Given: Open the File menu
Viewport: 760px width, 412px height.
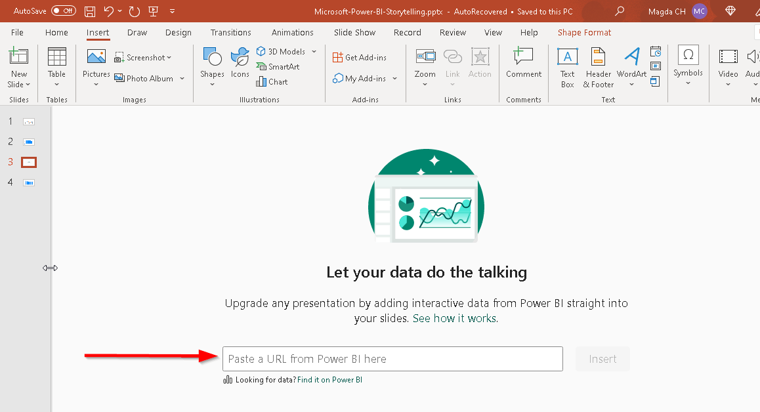Looking at the screenshot, I should (17, 33).
